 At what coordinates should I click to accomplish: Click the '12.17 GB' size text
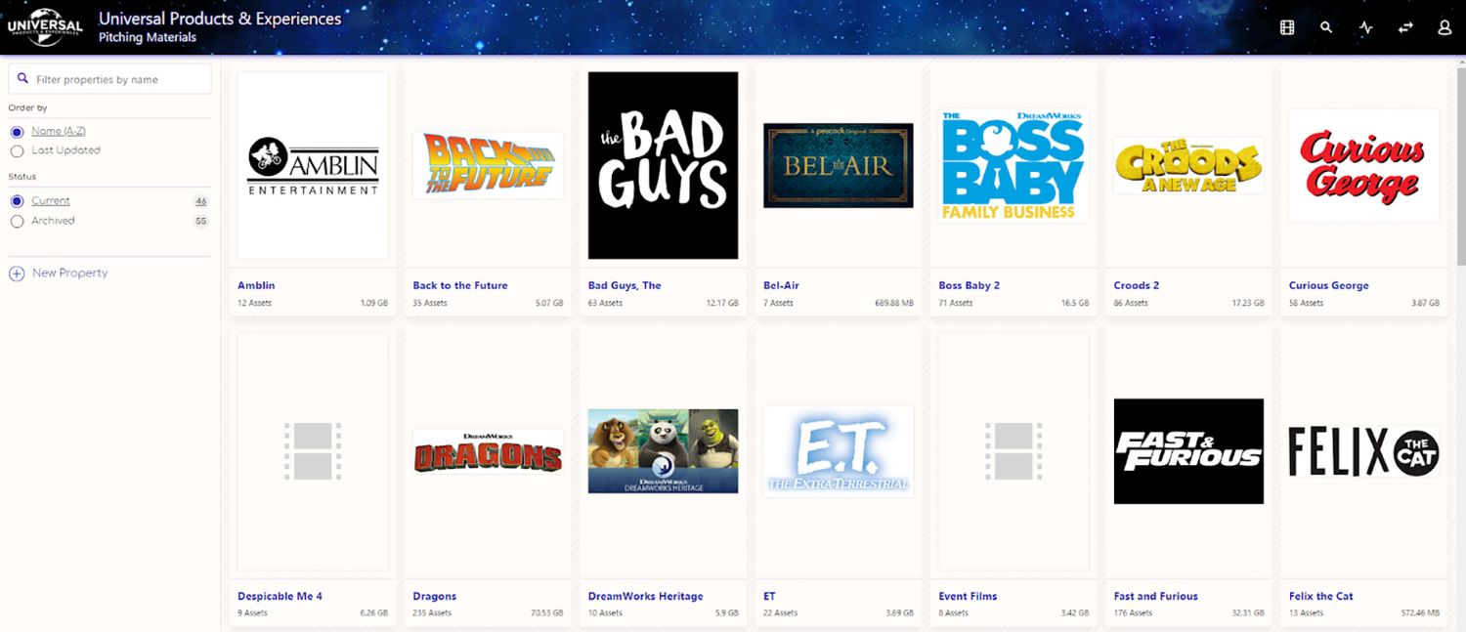pyautogui.click(x=722, y=303)
